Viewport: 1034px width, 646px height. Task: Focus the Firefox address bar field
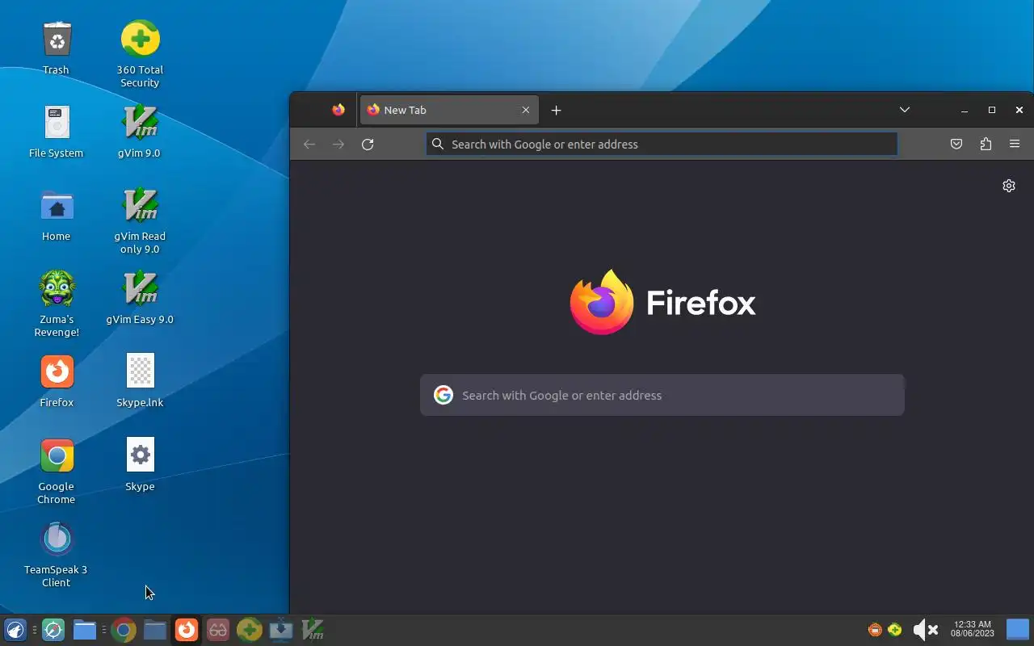tap(662, 144)
